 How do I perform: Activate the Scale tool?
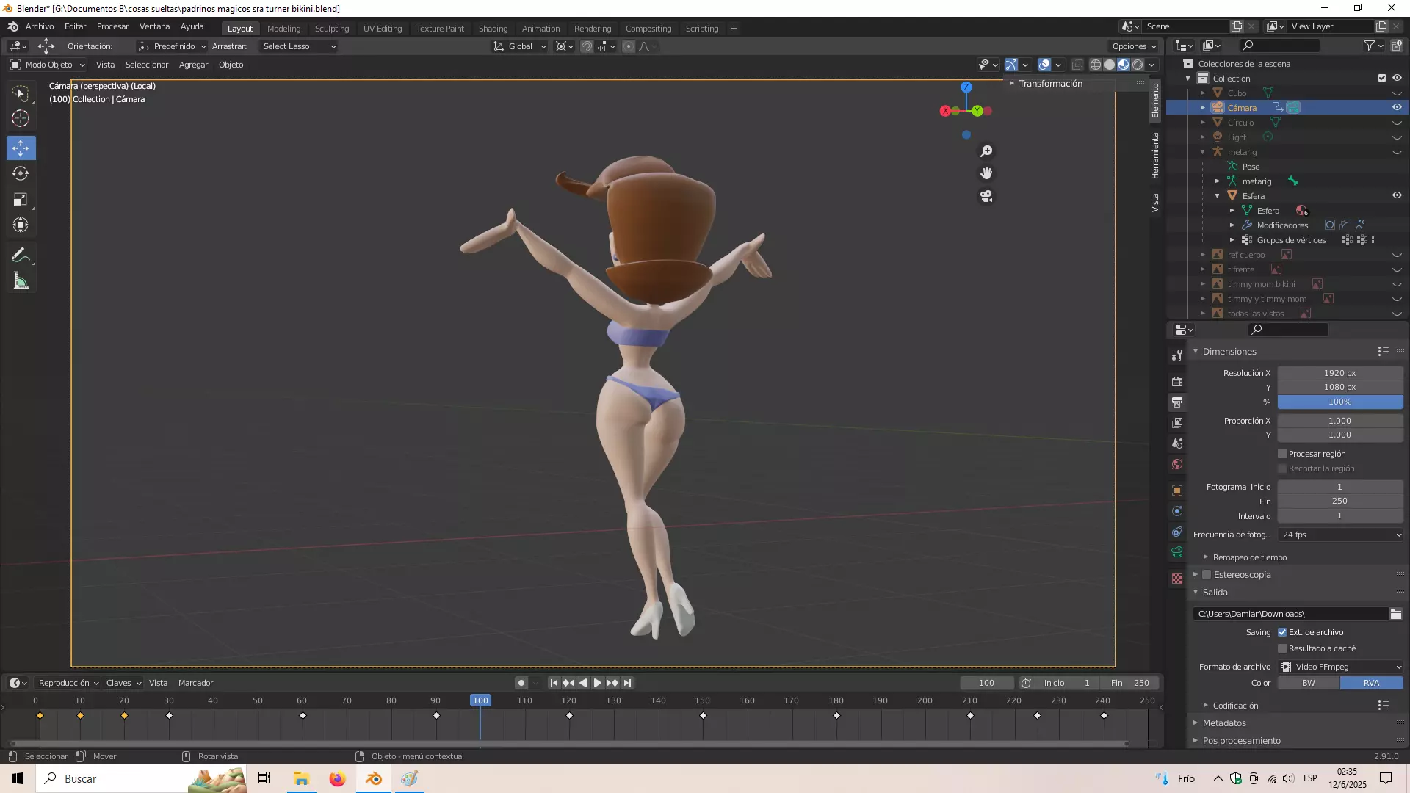[x=21, y=199]
